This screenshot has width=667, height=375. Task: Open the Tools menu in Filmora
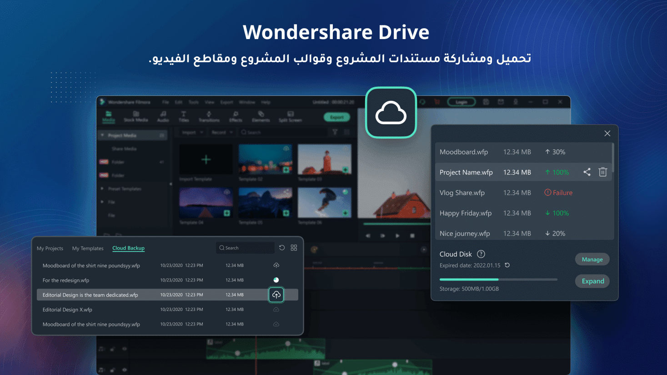tap(194, 102)
